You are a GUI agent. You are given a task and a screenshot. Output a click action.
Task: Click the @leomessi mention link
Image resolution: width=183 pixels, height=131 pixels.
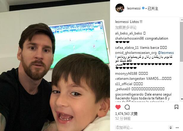point(166,53)
